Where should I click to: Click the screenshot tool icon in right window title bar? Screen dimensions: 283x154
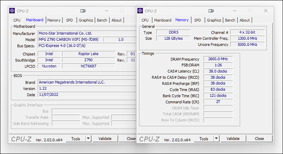[x=211, y=11]
